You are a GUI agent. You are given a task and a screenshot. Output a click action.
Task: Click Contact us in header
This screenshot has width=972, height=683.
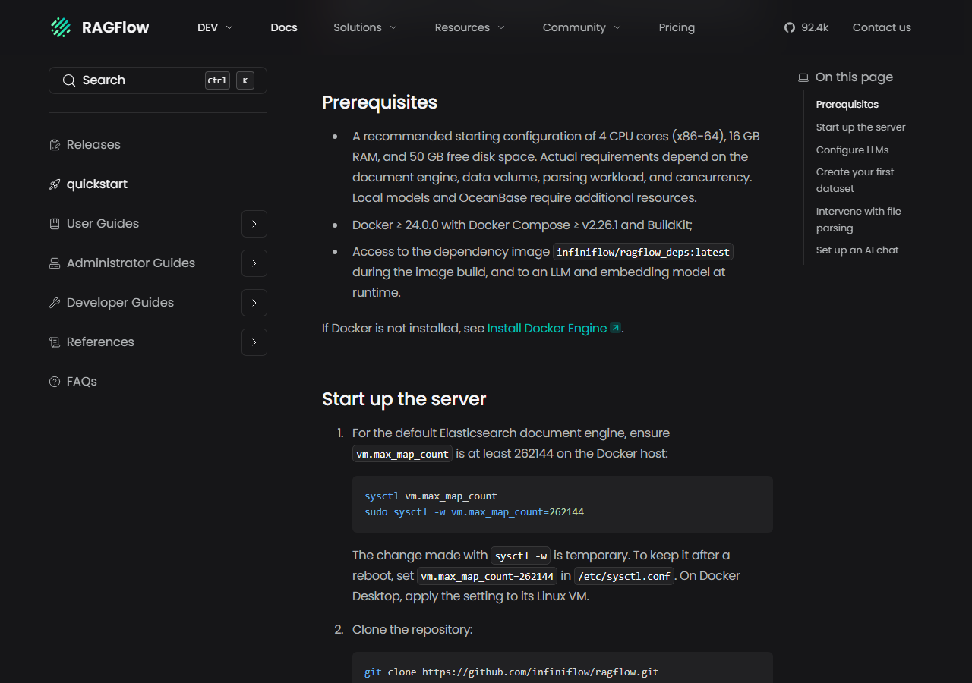[882, 27]
